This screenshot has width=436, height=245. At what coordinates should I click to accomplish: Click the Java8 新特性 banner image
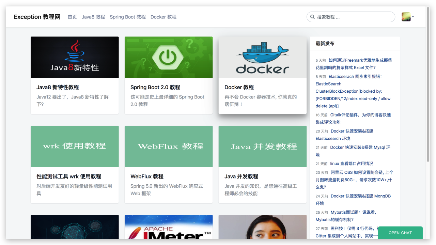point(75,57)
